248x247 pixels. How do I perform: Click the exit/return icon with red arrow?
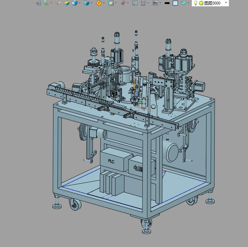click(x=38, y=3)
